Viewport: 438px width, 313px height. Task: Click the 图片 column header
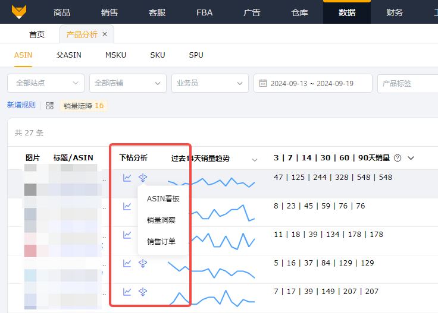tap(32, 158)
